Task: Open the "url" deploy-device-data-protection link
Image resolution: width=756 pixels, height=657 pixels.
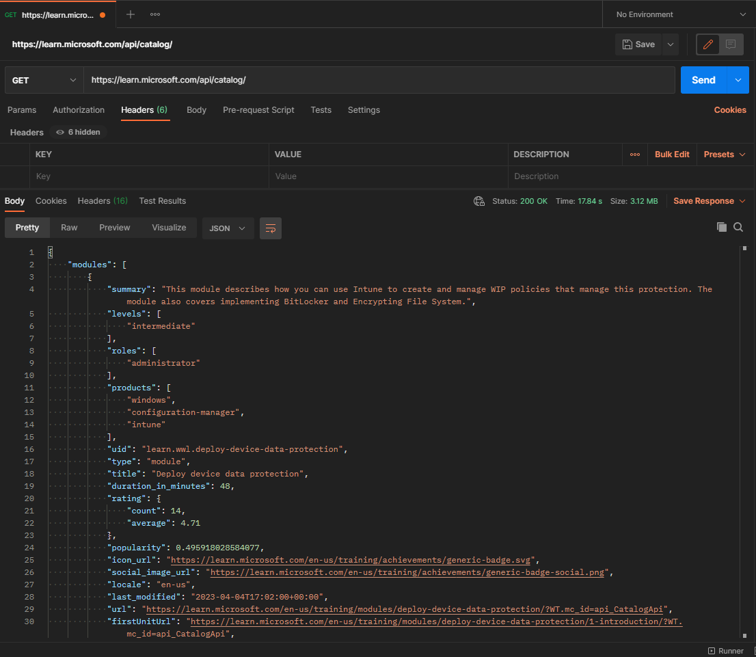Action: point(405,609)
